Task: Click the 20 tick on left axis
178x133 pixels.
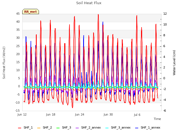Action: (18, 54)
